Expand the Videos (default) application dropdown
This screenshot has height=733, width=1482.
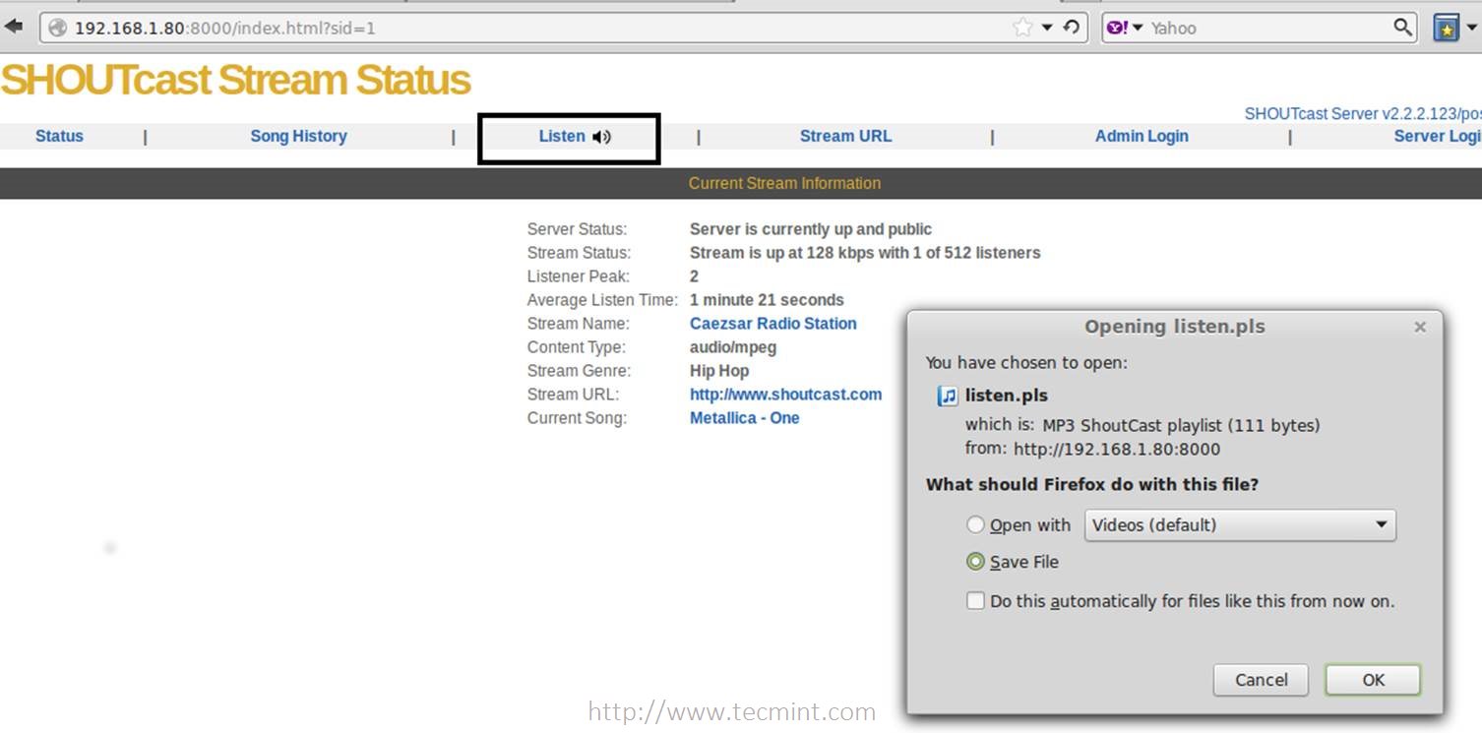pyautogui.click(x=1240, y=525)
